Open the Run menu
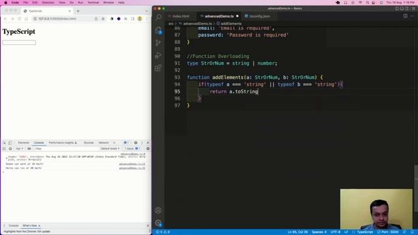 80,3
